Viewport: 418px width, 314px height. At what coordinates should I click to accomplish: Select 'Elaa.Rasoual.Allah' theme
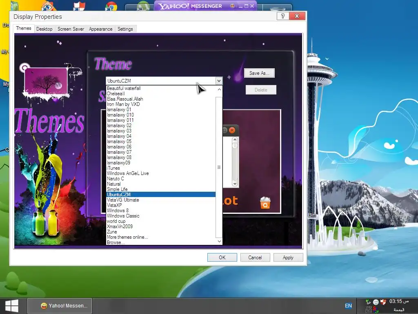tap(161, 99)
